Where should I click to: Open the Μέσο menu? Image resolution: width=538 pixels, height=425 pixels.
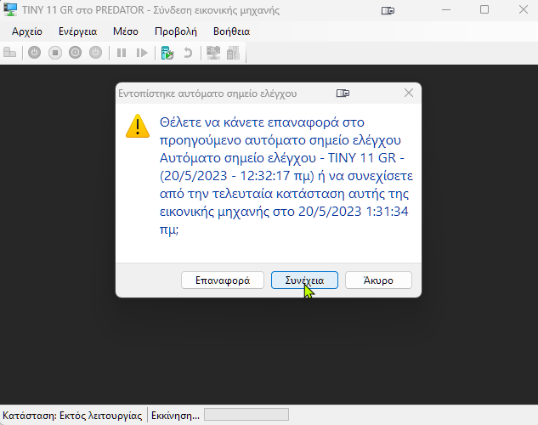click(x=126, y=31)
